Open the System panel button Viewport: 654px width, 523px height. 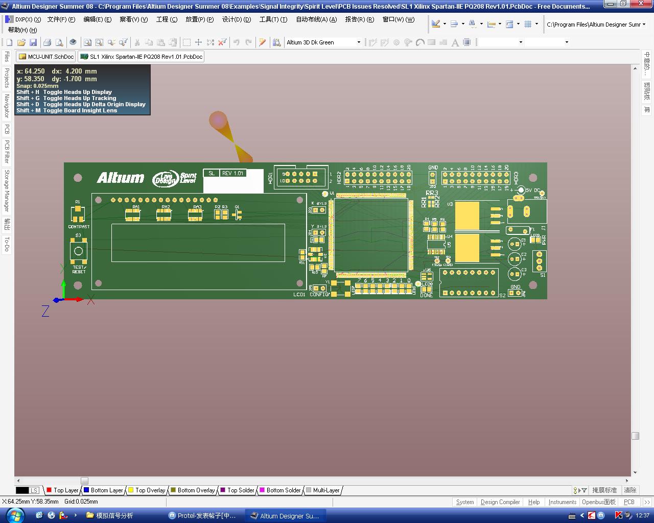point(465,502)
